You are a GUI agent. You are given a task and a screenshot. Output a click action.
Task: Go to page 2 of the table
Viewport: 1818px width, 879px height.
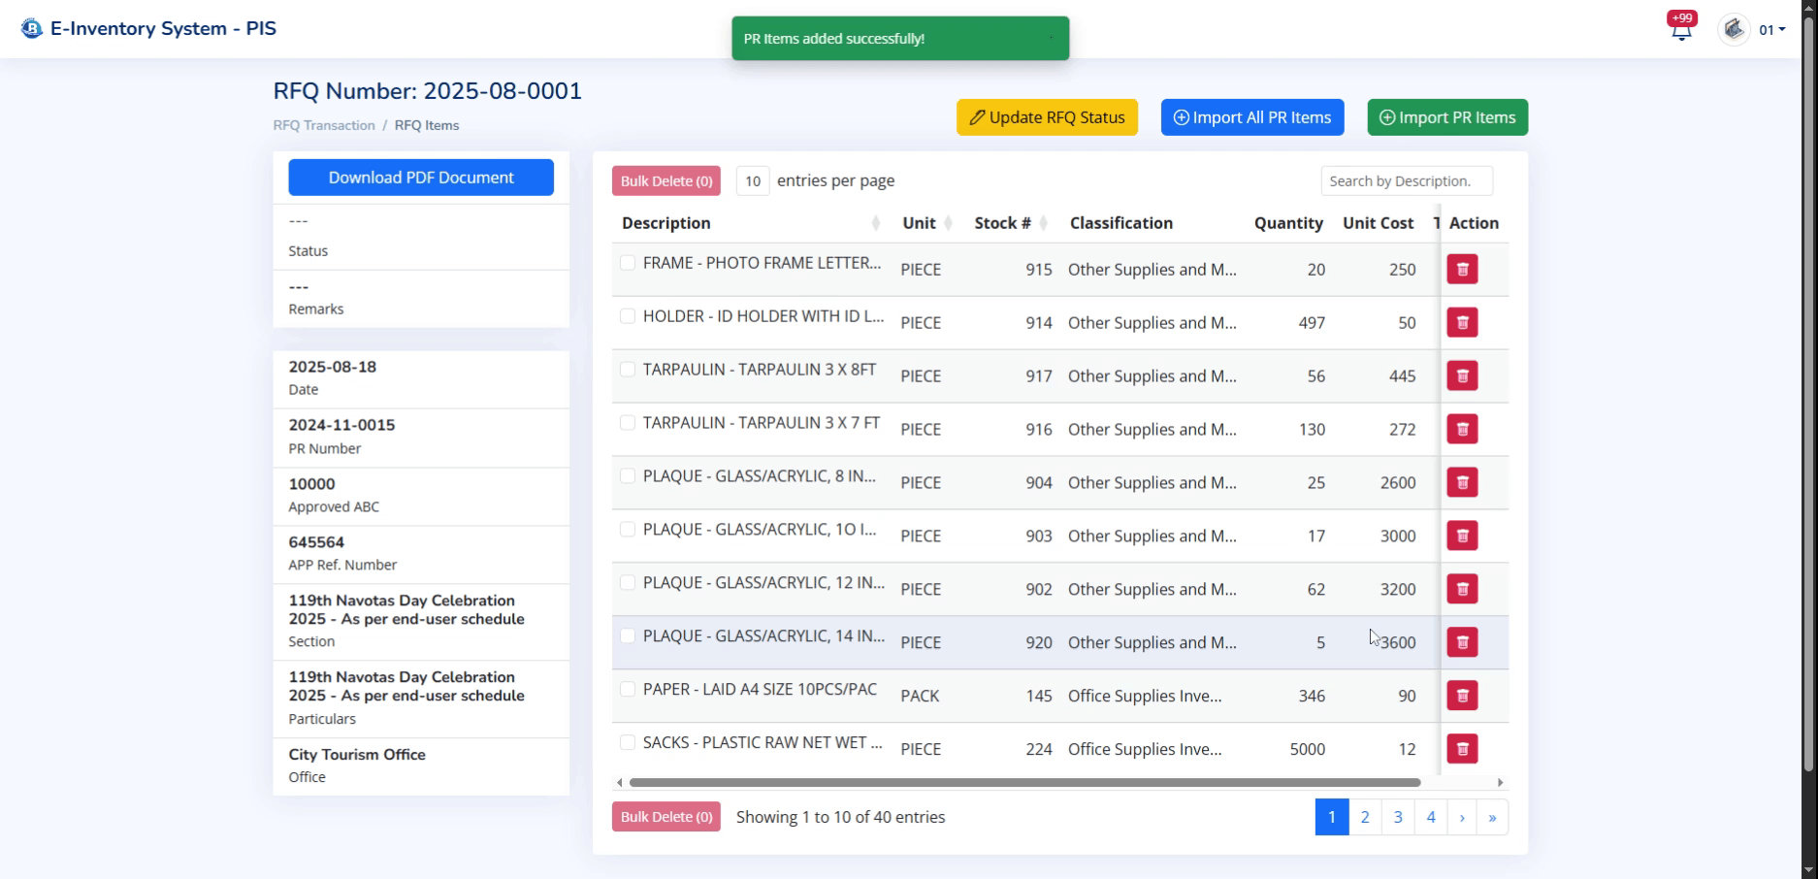1364,817
